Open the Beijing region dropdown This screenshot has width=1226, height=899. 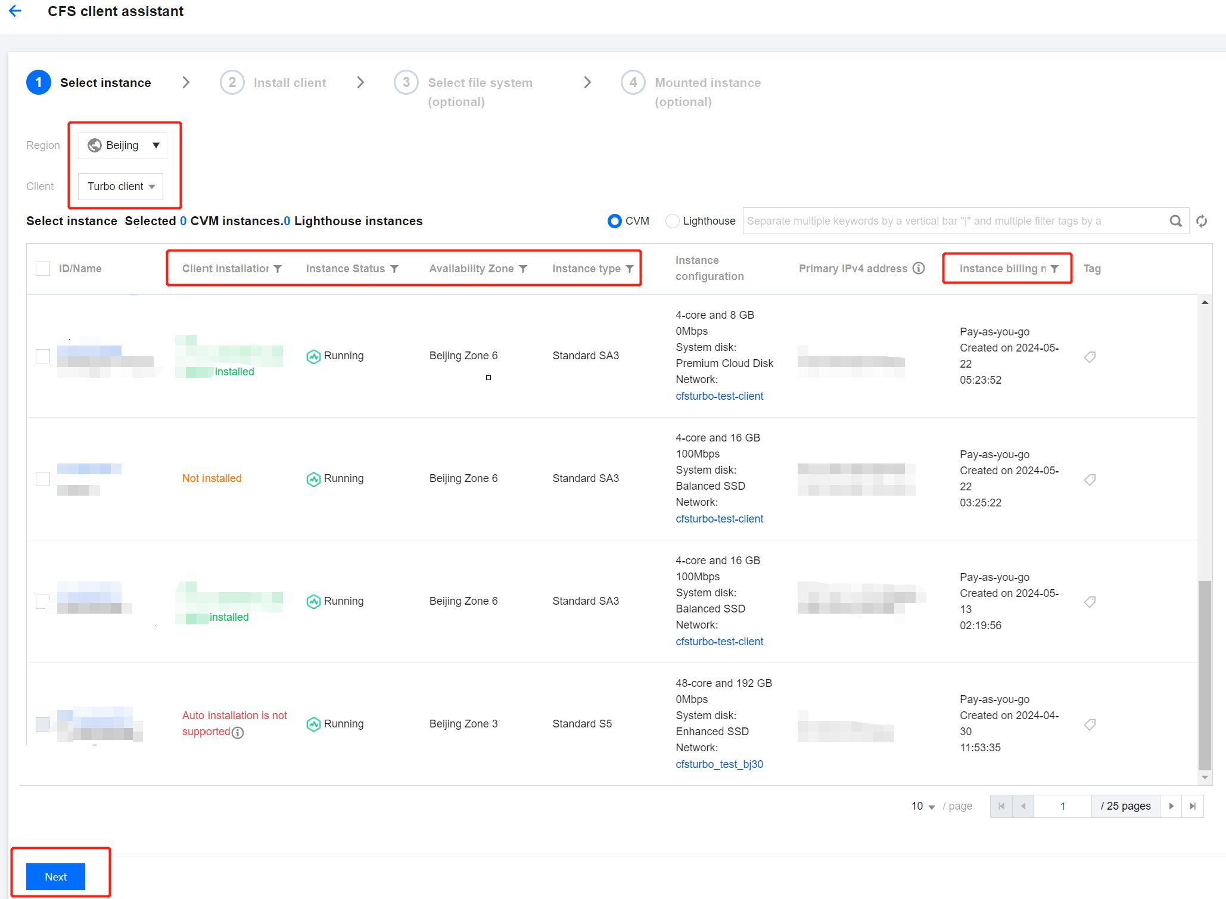(123, 145)
